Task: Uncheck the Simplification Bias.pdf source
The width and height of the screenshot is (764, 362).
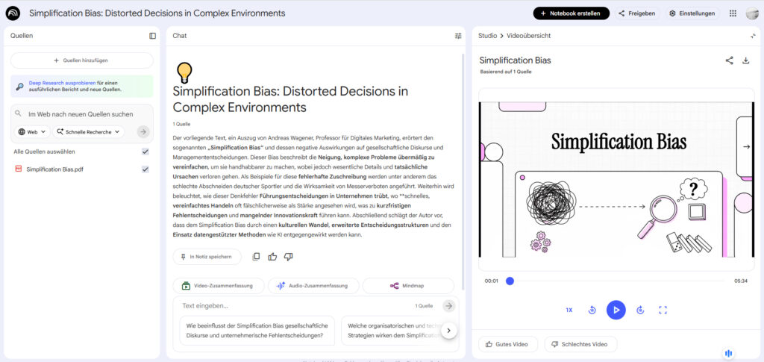Action: pyautogui.click(x=145, y=169)
